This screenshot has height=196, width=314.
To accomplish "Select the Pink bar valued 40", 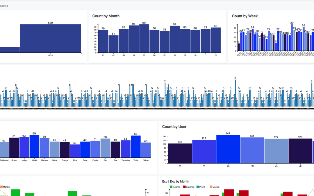I will coord(75,151).
